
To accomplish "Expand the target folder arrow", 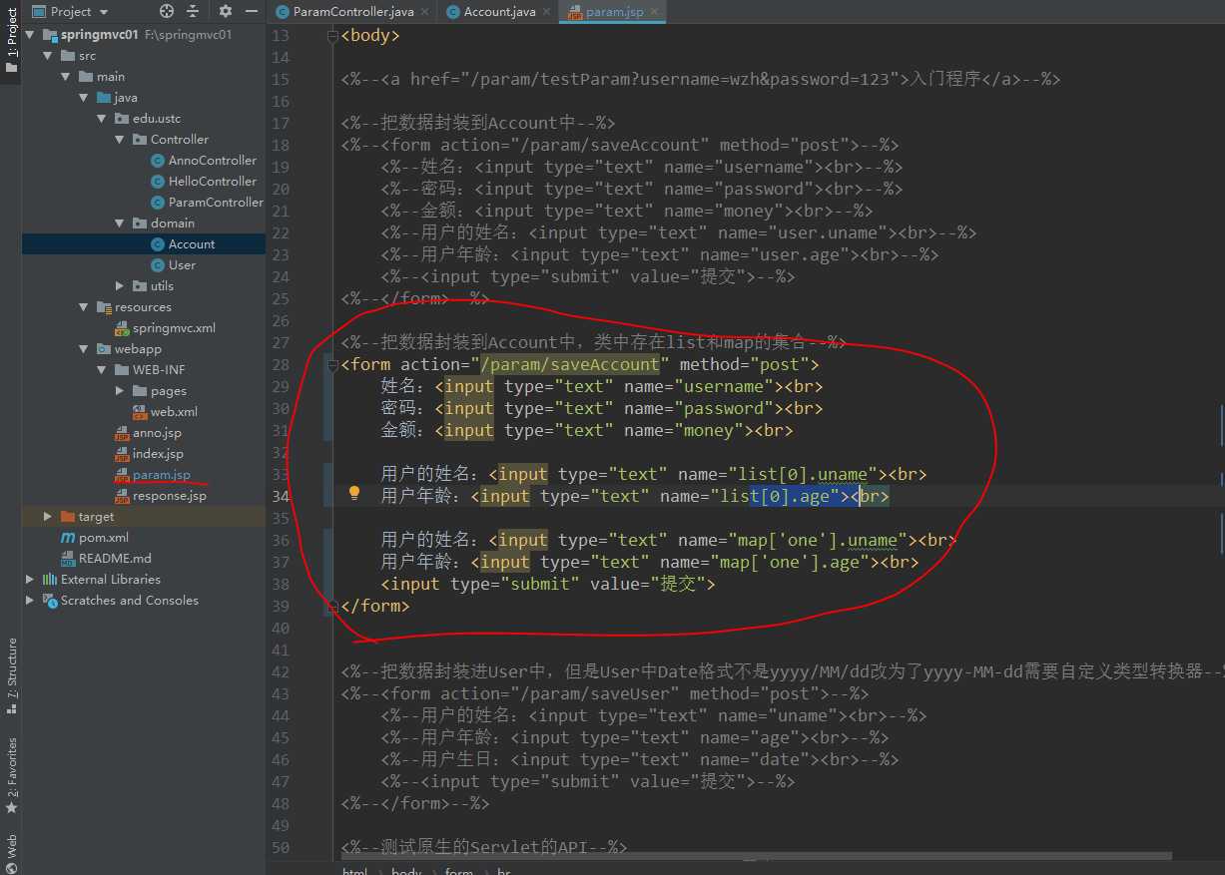I will click(47, 517).
